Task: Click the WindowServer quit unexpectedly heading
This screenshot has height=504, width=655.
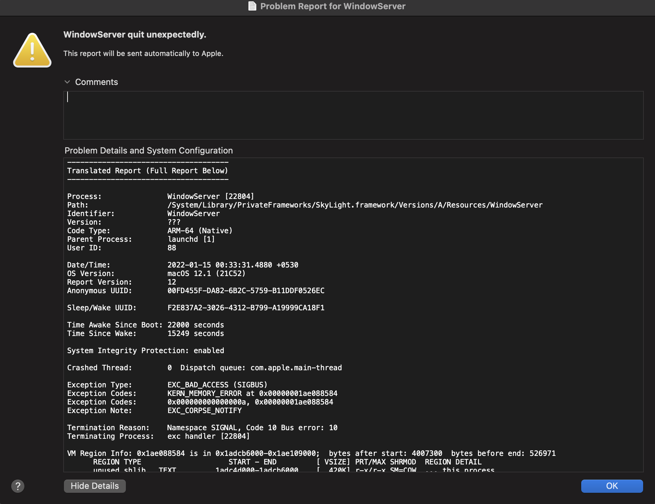Action: point(135,35)
